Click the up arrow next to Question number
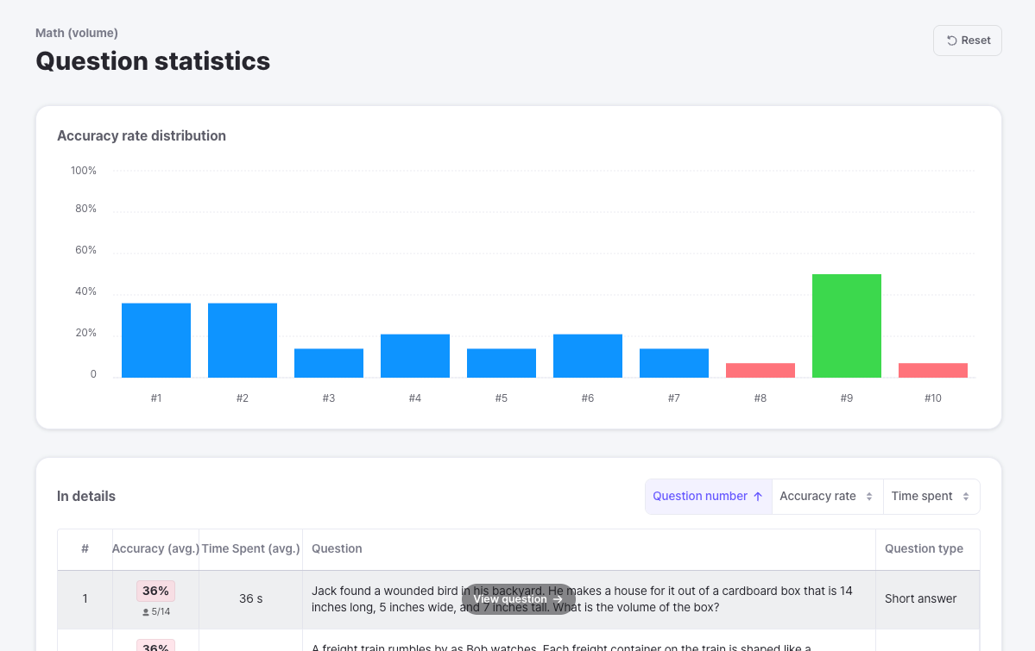Image resolution: width=1035 pixels, height=651 pixels. point(758,497)
